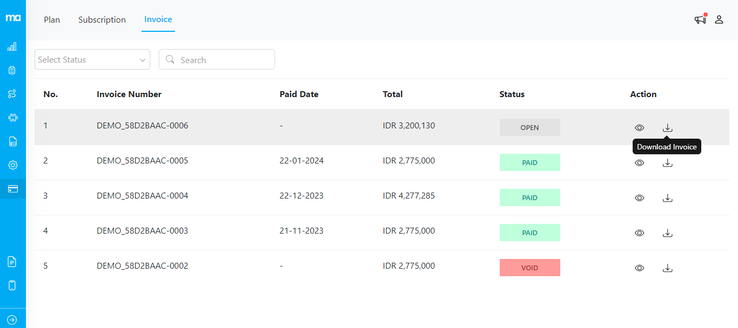The width and height of the screenshot is (738, 328).
Task: Click the ma logo at the top left
Action: 12,16
